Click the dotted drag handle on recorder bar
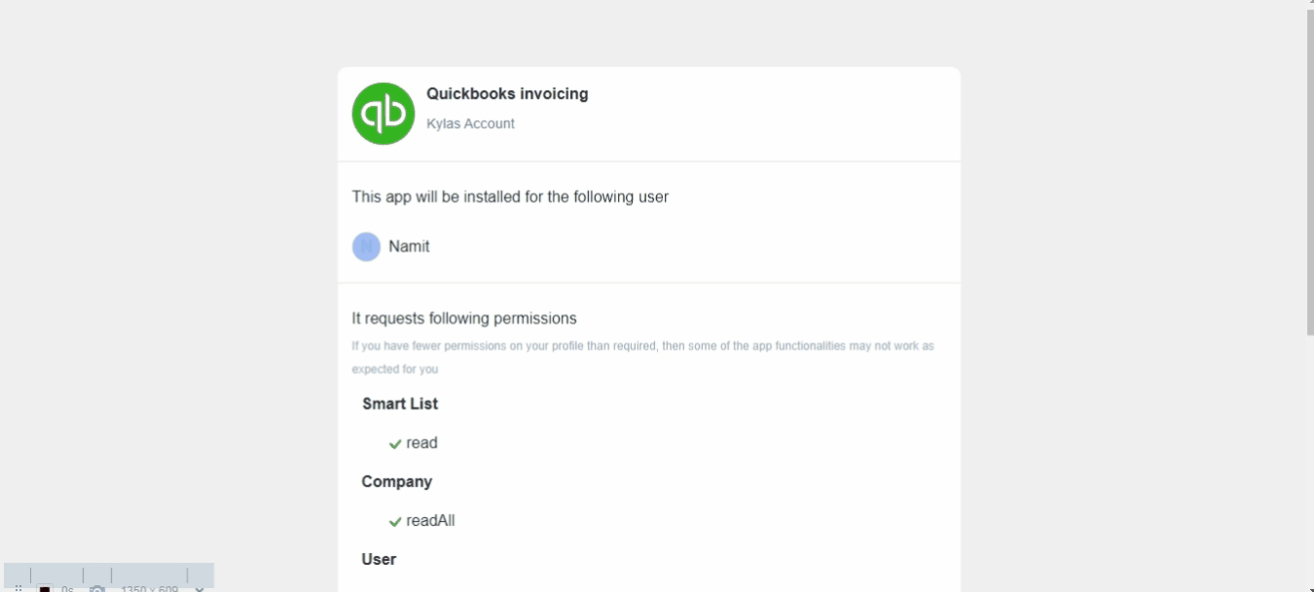Screen dimensions: 1314x592 (18, 588)
